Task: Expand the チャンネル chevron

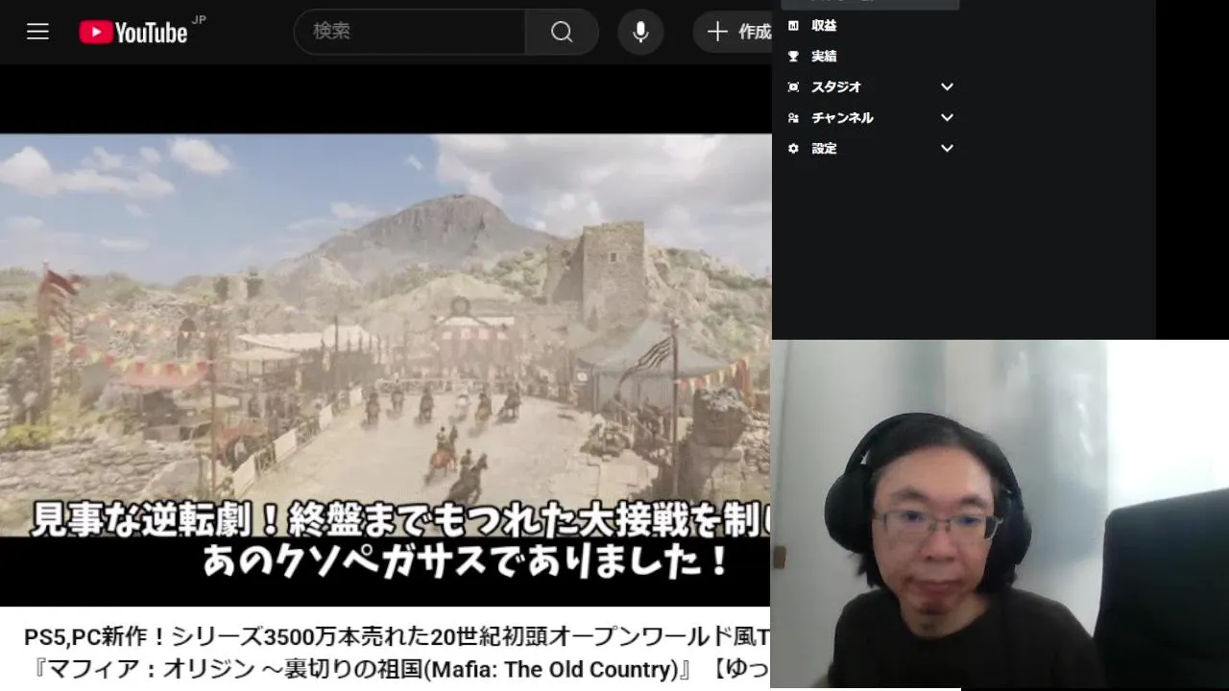Action: [x=947, y=118]
